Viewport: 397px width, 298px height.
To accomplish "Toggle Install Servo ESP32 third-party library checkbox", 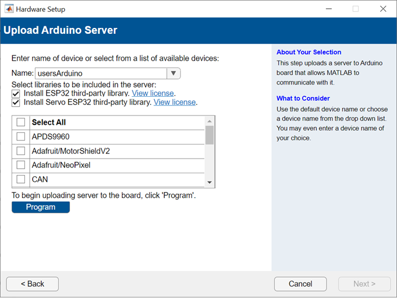I will [x=16, y=103].
